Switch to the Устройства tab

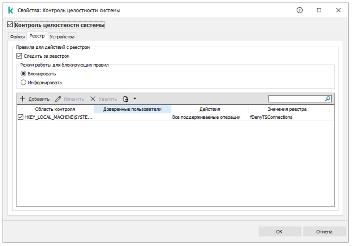coord(62,36)
